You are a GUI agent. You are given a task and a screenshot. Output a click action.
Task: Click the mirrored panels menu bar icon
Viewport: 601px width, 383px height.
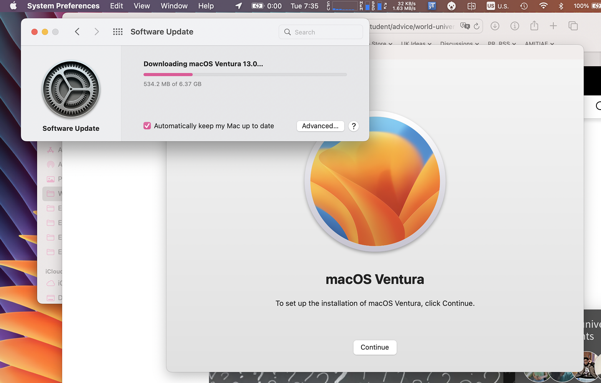(x=471, y=6)
